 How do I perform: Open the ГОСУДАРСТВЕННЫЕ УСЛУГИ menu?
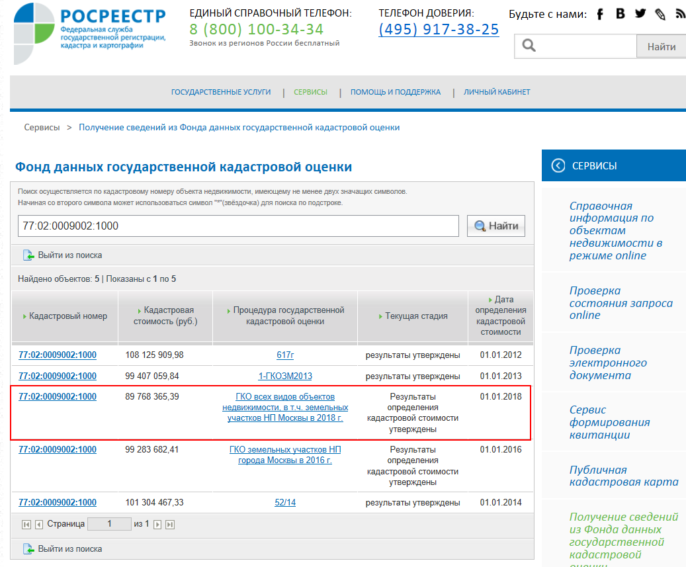(221, 92)
